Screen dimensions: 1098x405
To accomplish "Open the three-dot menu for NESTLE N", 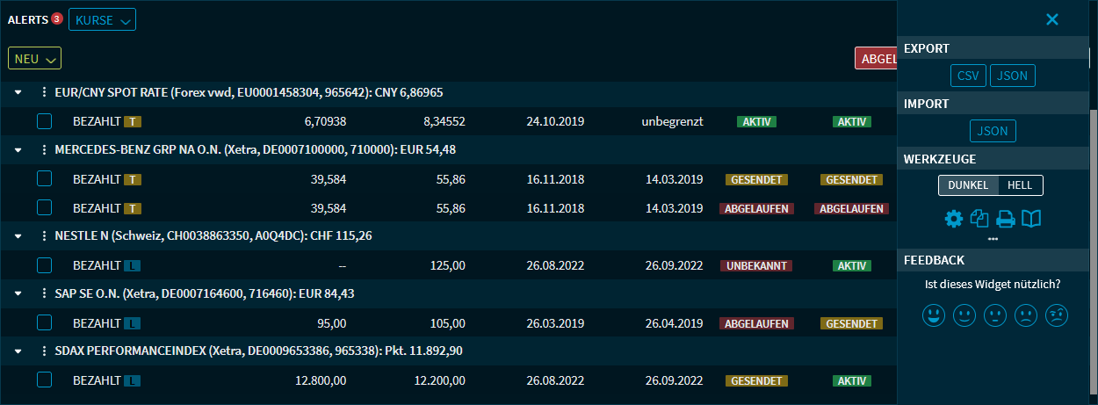I will tap(43, 236).
